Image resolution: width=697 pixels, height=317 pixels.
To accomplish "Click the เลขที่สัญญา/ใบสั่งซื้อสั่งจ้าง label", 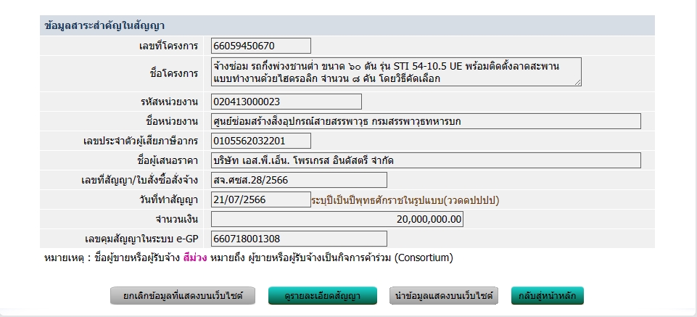I will click(139, 181).
